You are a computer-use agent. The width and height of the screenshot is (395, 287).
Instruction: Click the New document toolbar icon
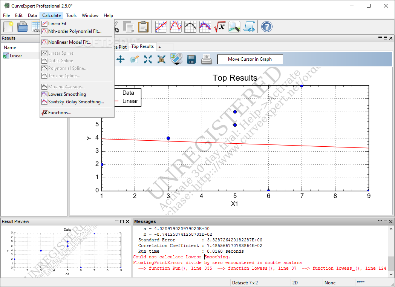point(8,27)
